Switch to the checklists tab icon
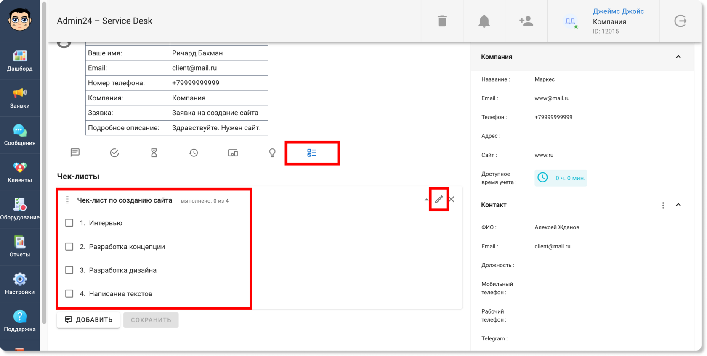 312,153
